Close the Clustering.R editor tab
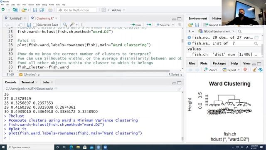The width and height of the screenshot is (266, 150). pyautogui.click(x=56, y=18)
